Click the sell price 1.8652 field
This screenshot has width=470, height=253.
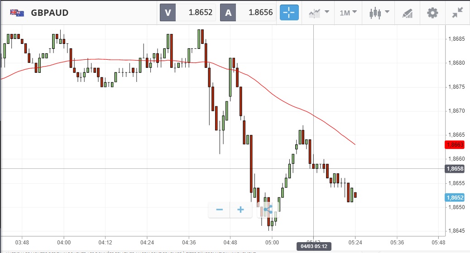[x=196, y=13]
